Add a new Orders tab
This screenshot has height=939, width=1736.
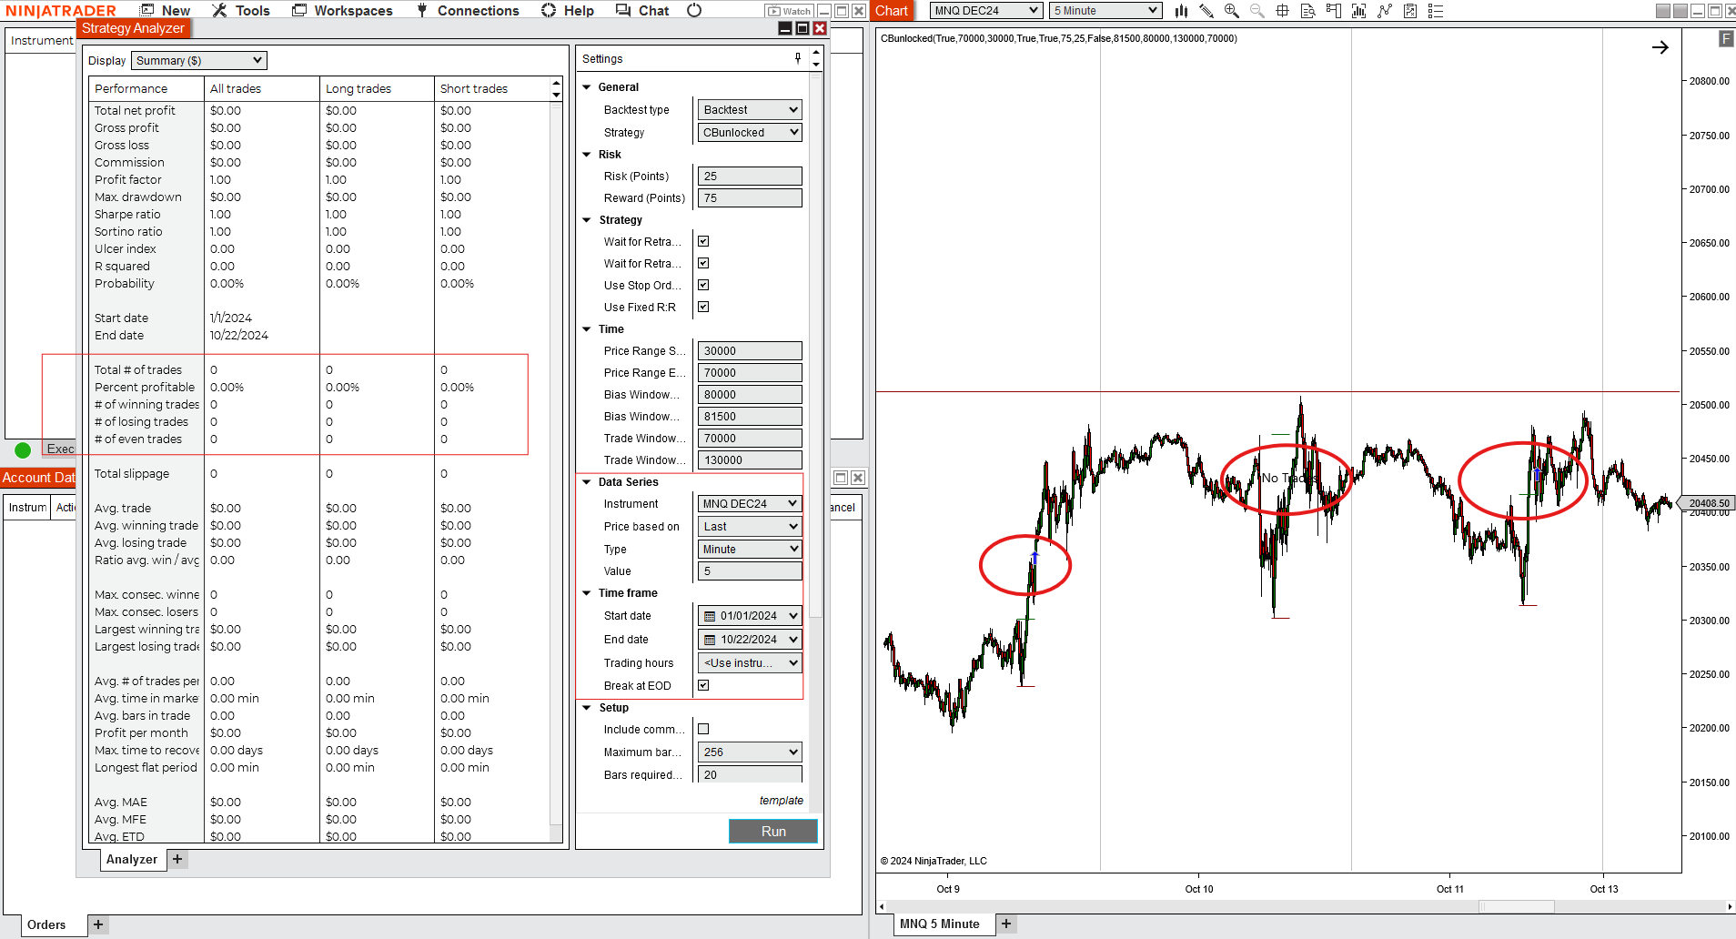[x=98, y=924]
